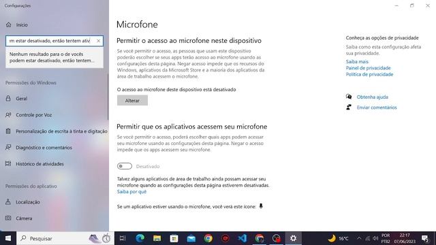Toggle app microphone access switch
436x245 pixels.
click(124, 166)
